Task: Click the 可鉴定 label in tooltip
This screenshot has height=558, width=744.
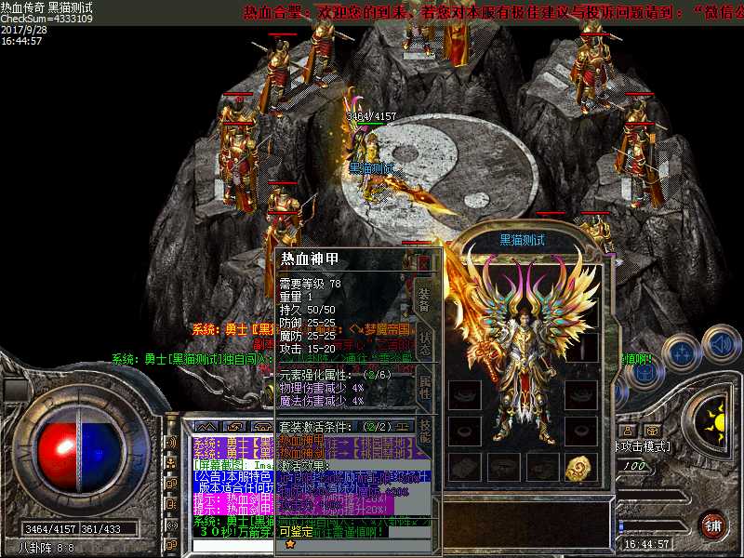Action: click(x=296, y=531)
